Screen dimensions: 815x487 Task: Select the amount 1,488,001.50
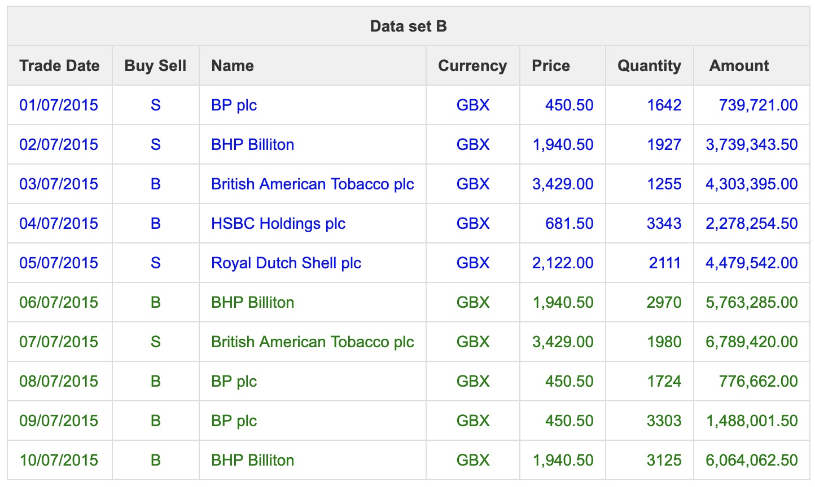(752, 421)
